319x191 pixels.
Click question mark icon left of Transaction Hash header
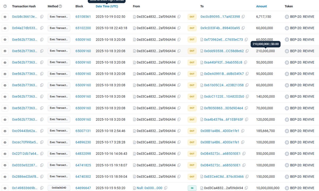tap(5, 6)
